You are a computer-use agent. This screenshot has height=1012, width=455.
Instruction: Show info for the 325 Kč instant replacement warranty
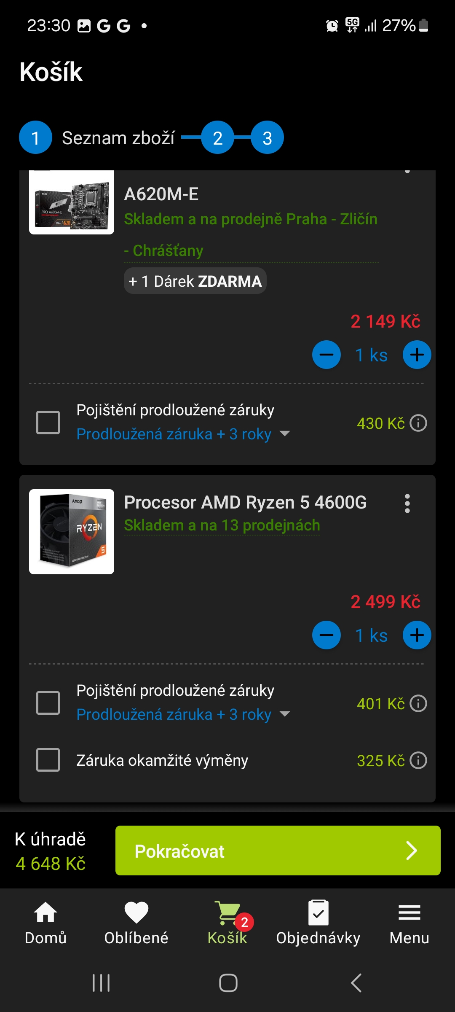[418, 760]
